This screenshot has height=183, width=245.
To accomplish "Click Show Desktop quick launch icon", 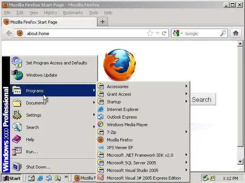I will pyautogui.click(x=31, y=178).
